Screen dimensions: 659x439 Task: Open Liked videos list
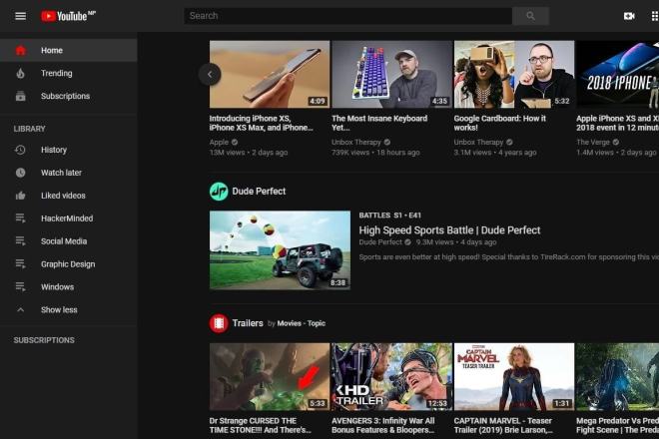pos(69,196)
